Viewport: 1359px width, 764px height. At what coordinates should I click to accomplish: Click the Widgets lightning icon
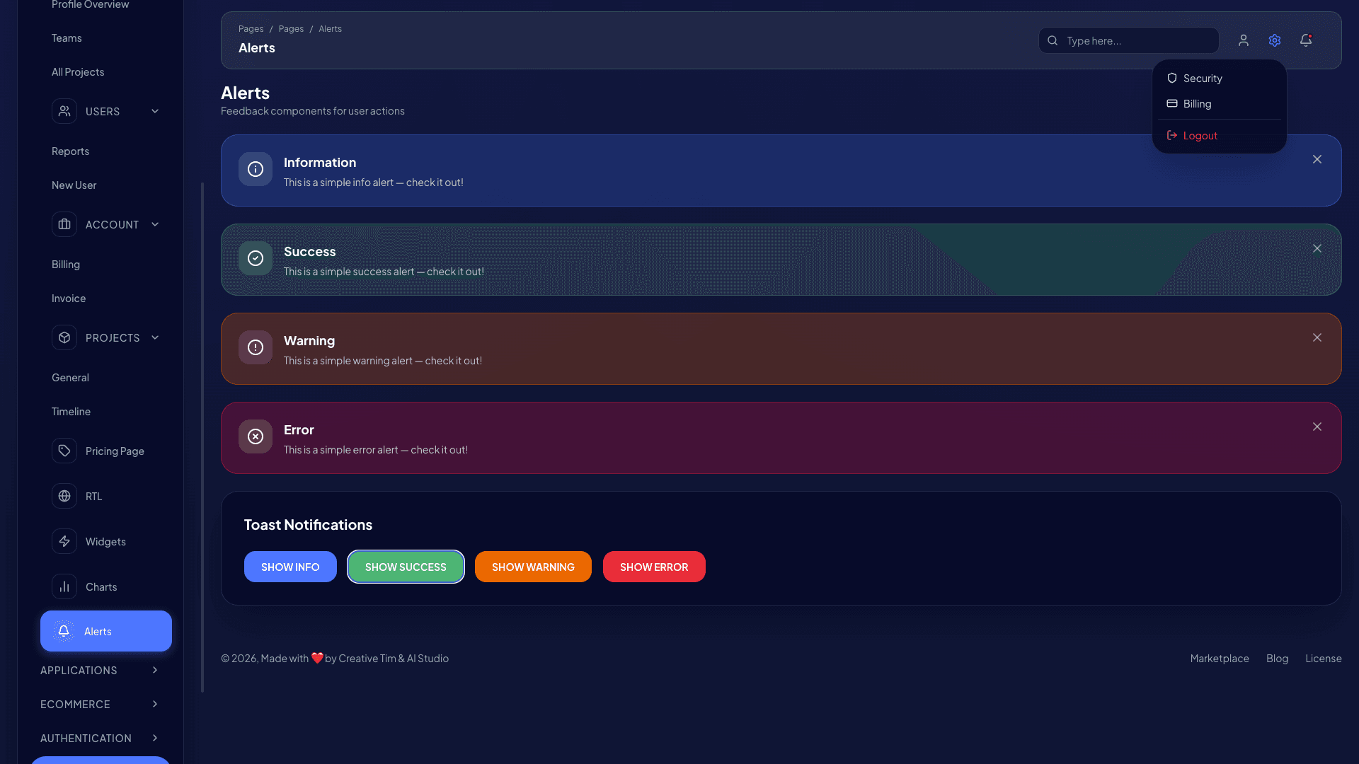(64, 541)
